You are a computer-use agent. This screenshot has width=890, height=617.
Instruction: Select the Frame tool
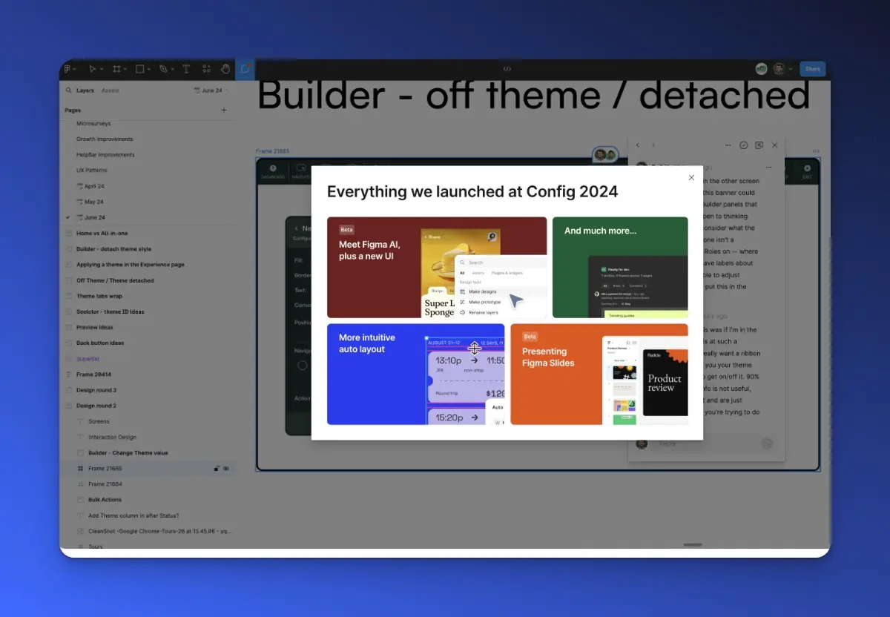pos(116,69)
